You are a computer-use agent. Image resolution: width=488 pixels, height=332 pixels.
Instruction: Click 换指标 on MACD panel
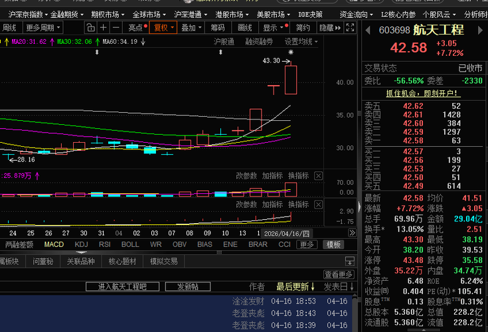(x=299, y=205)
